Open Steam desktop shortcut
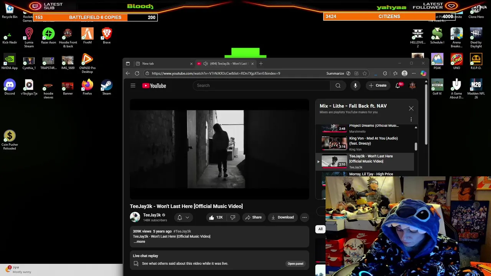Viewport: 491px width, 276px height. 107,87
